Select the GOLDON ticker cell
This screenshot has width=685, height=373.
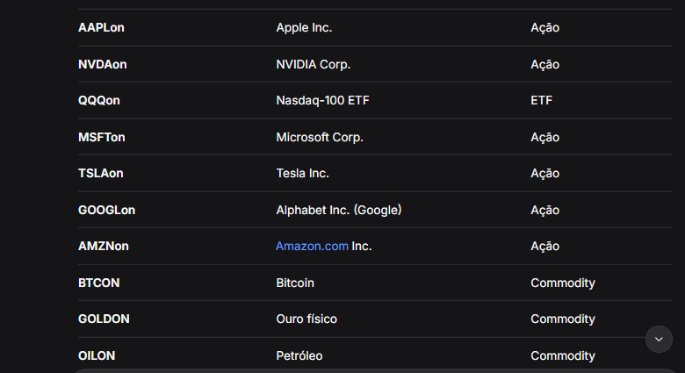104,319
